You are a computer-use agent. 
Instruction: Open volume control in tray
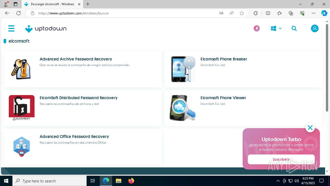(x=297, y=181)
